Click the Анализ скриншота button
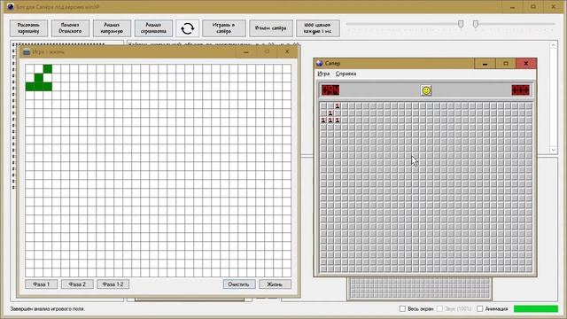This screenshot has height=319, width=567. 153,28
